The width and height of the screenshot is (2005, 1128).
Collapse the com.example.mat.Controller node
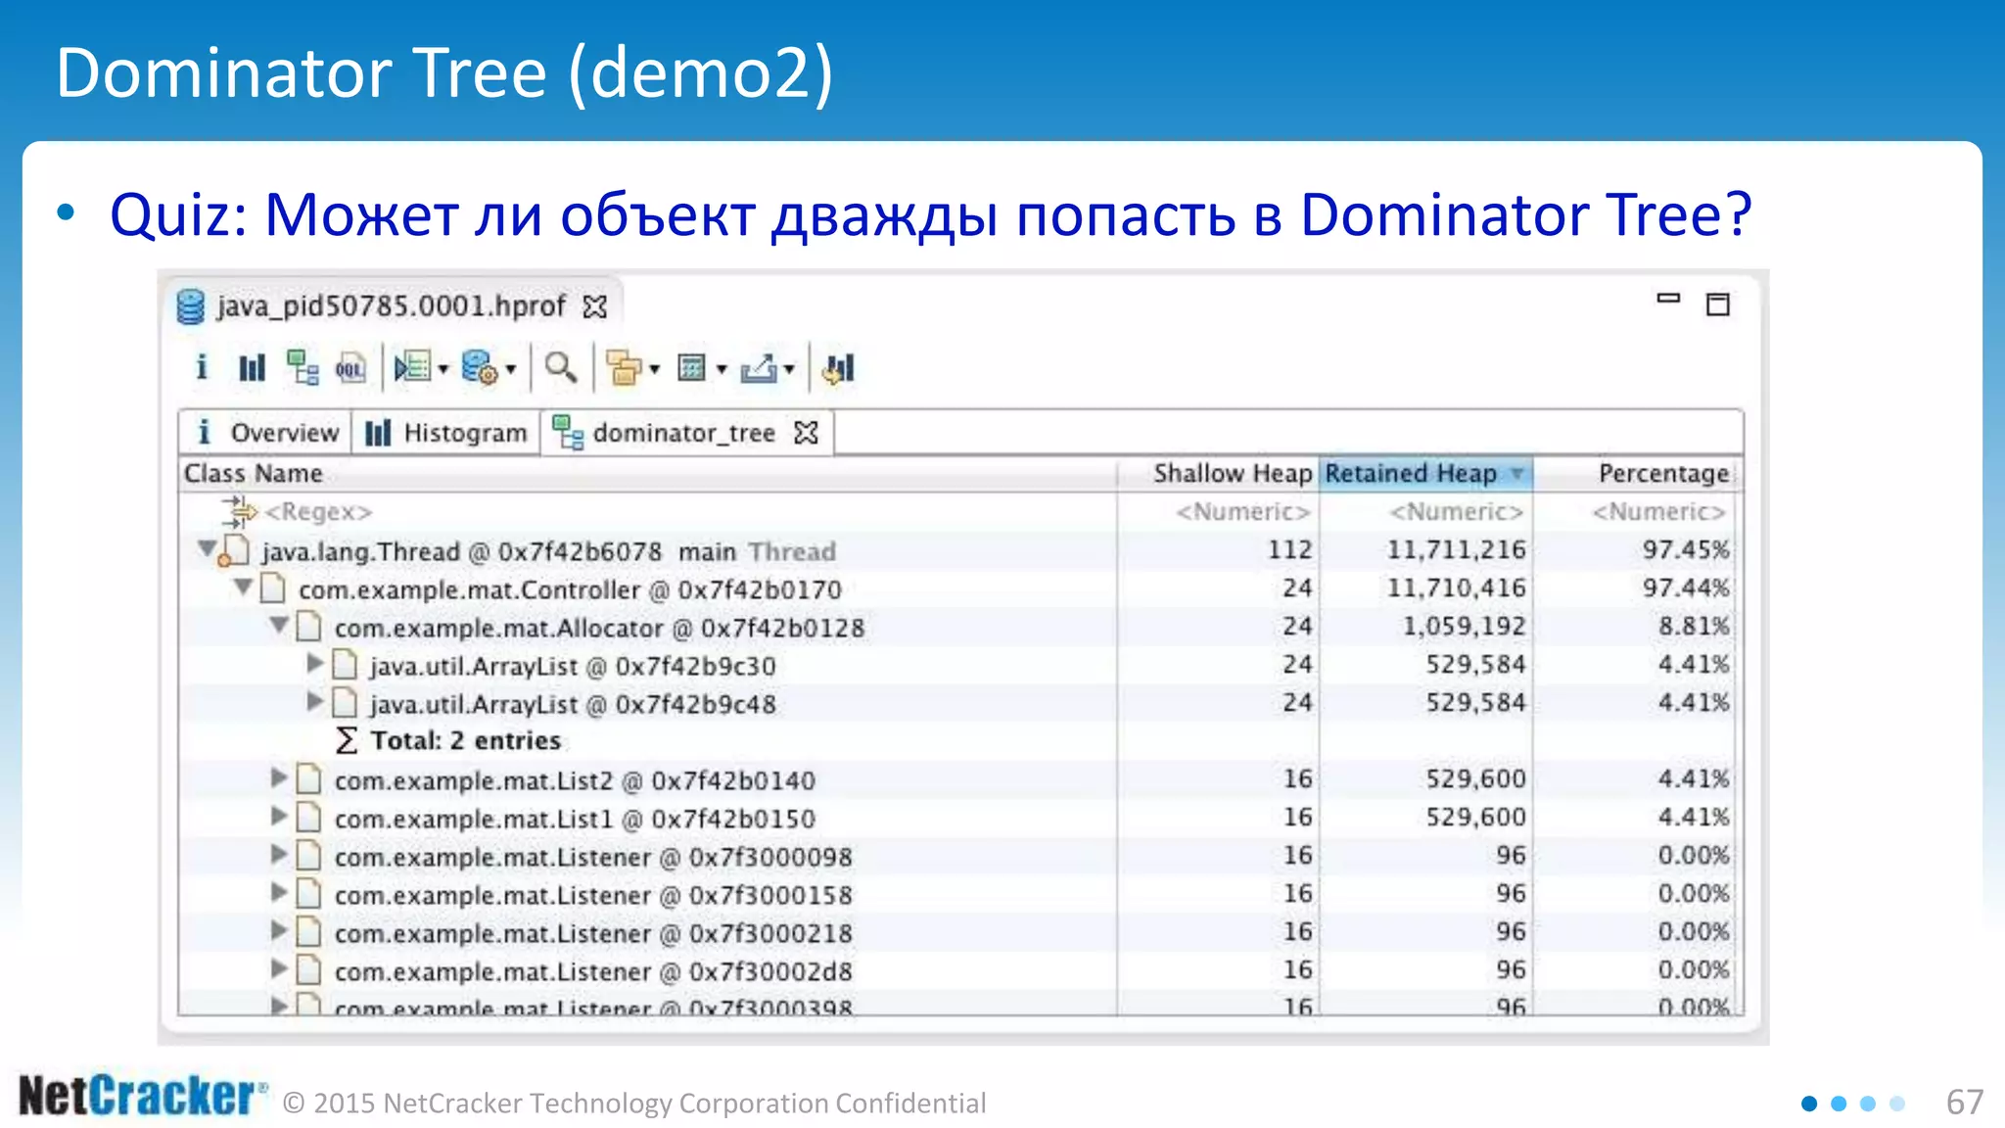pyautogui.click(x=243, y=587)
